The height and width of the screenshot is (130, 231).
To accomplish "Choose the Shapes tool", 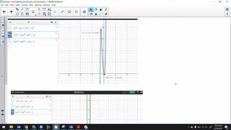I will [96, 9].
